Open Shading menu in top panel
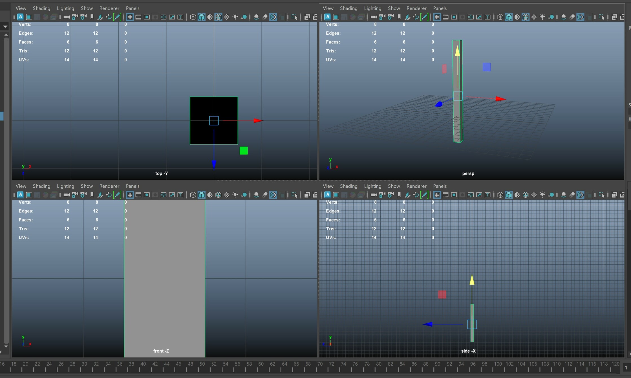Viewport: 631px width, 378px height. (x=41, y=8)
